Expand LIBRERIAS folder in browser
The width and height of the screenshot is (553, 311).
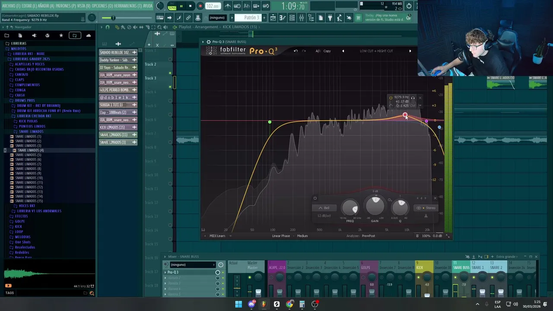18,43
